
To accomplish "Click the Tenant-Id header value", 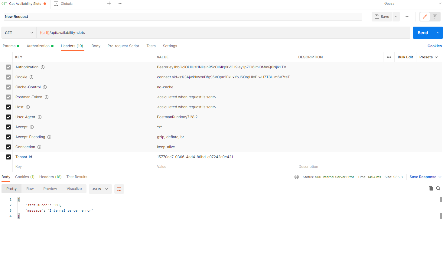I will tap(195, 157).
